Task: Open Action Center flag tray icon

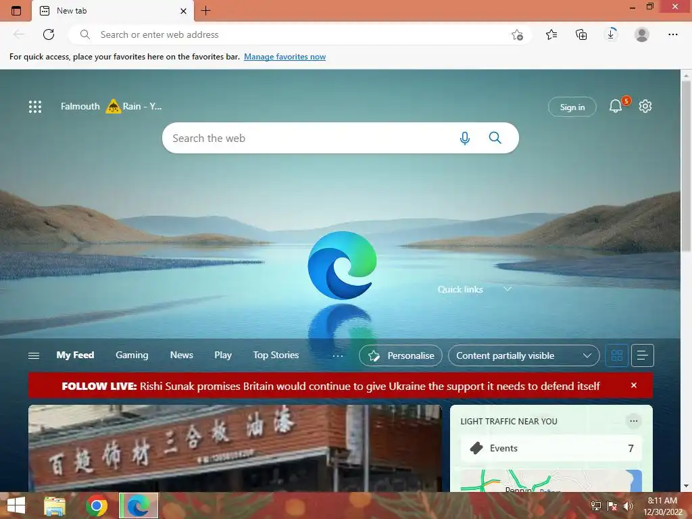Action: (612, 505)
